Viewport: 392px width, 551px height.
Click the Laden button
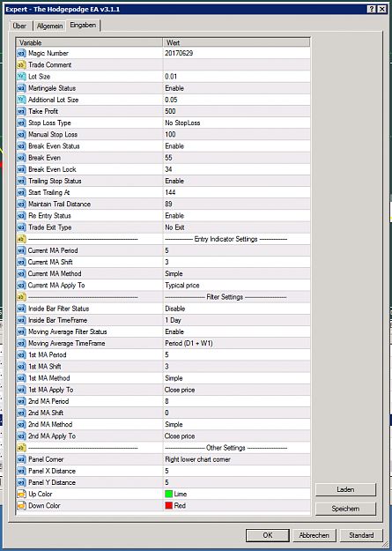(345, 489)
